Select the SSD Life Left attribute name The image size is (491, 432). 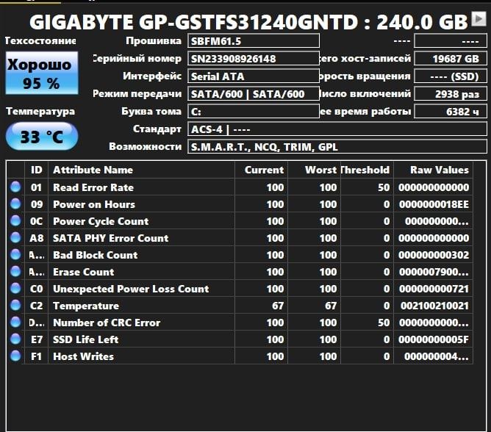coord(85,339)
